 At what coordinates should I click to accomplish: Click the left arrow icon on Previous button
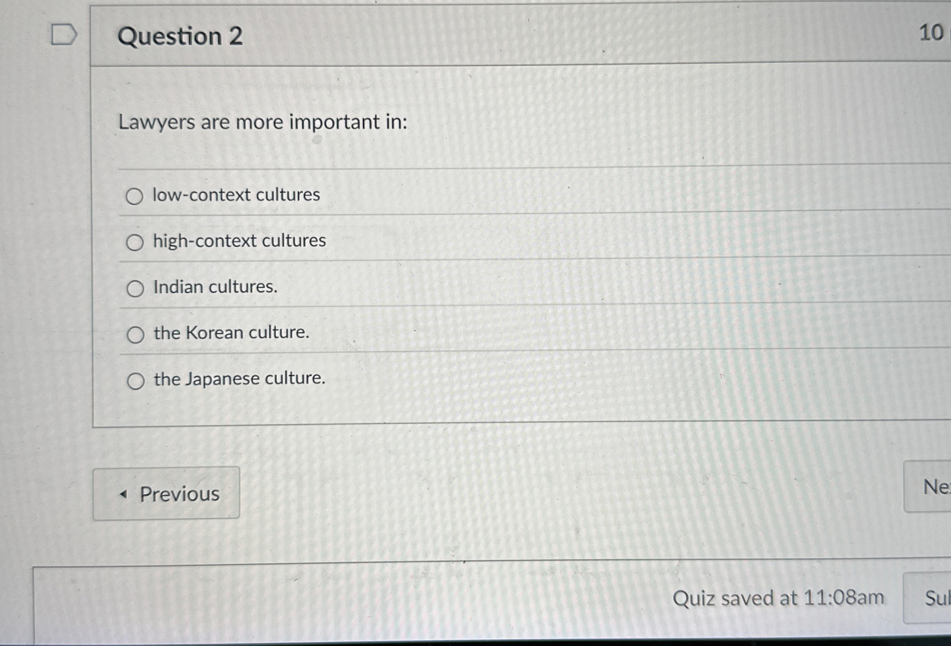point(123,494)
